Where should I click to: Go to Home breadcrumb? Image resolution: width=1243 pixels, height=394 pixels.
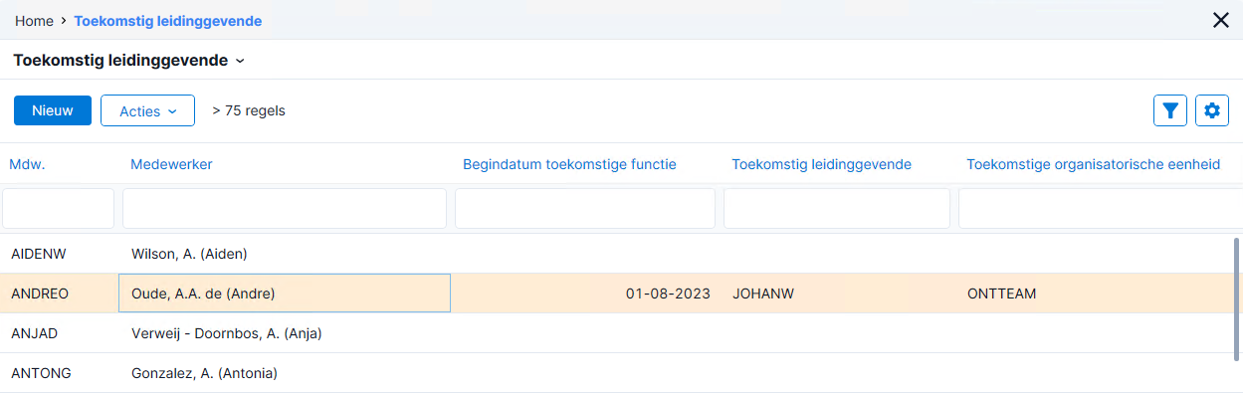[x=34, y=20]
